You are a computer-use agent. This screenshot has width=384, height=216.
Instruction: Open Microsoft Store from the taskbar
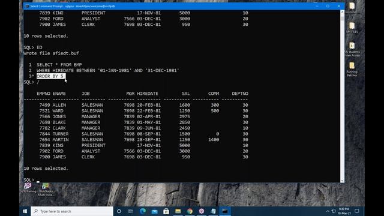(166, 211)
